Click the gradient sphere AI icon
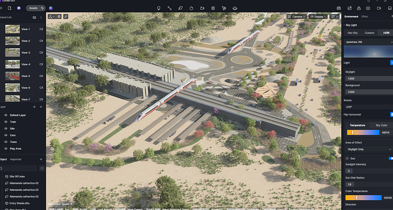Screen dimensions: 393x210 pyautogui.click(x=51, y=9)
